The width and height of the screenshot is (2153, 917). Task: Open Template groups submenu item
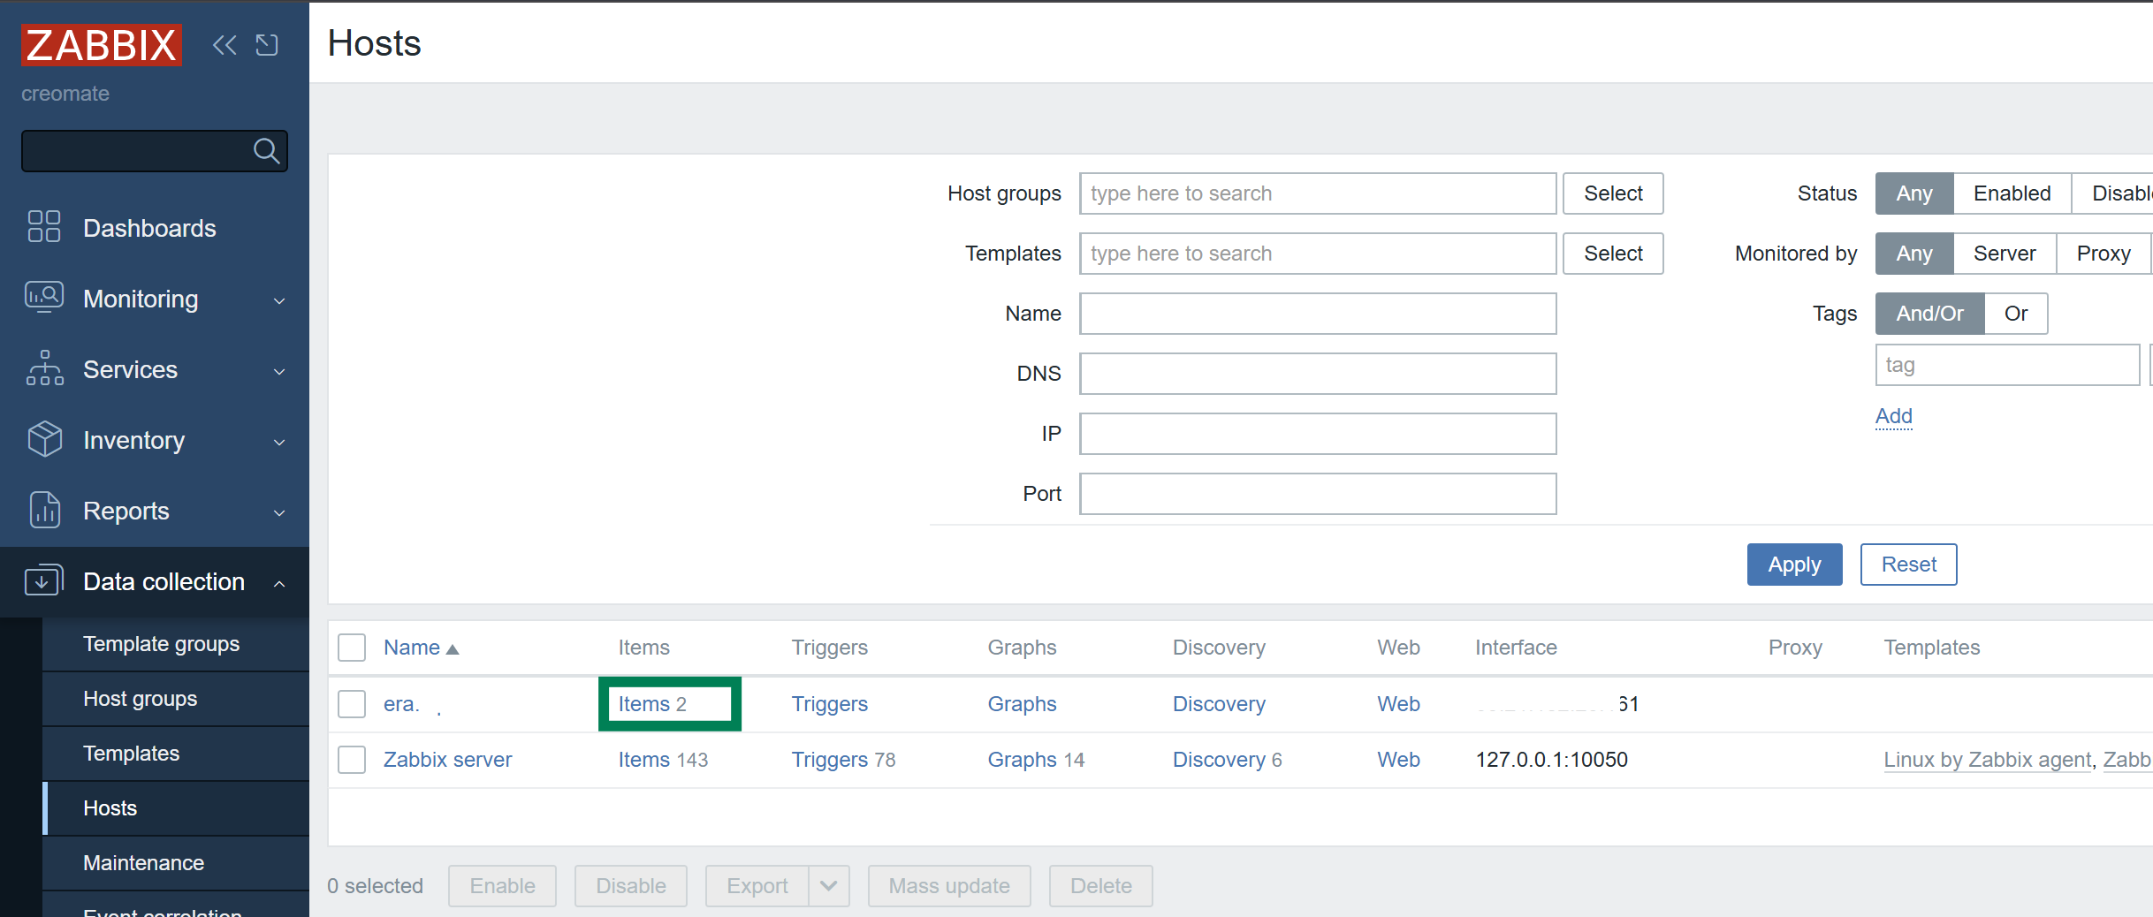pos(161,644)
